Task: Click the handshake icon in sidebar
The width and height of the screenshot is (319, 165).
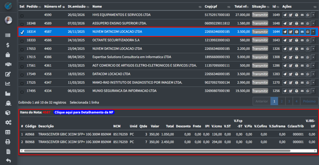Action: coord(8,64)
